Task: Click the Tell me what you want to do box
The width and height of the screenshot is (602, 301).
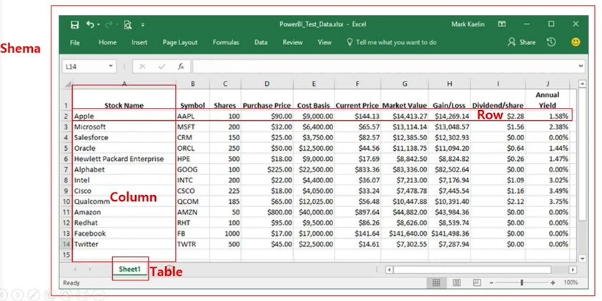Action: pyautogui.click(x=392, y=43)
